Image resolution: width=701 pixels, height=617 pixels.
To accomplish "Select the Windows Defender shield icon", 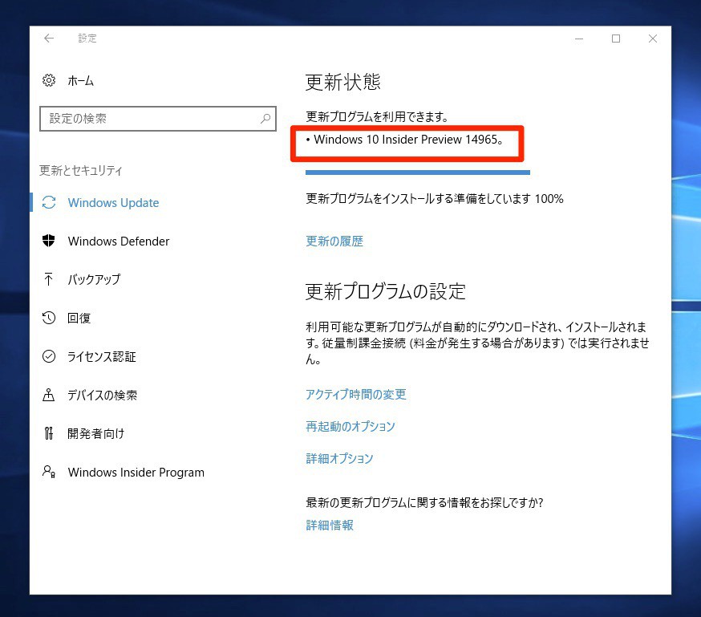I will (49, 241).
